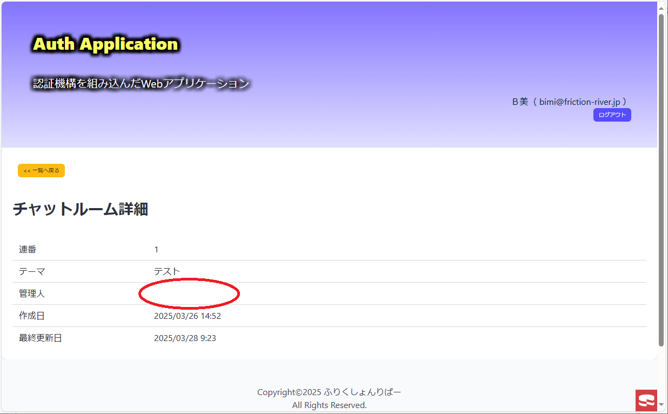Go back using << 一覧へ戻る button
The height and width of the screenshot is (414, 668).
click(x=41, y=170)
